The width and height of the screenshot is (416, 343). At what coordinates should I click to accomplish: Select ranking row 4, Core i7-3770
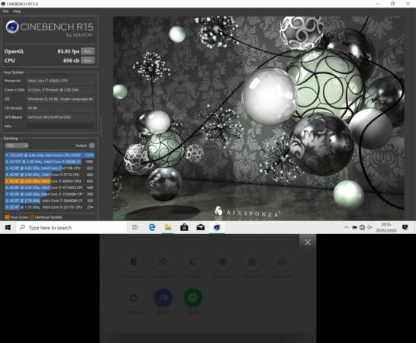(x=50, y=175)
